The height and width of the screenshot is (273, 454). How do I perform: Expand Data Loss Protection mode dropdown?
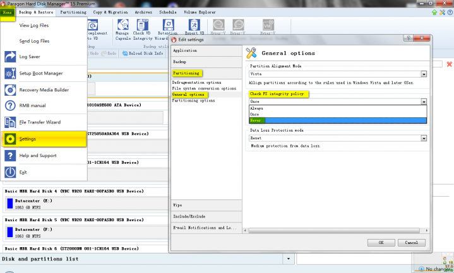(x=424, y=138)
